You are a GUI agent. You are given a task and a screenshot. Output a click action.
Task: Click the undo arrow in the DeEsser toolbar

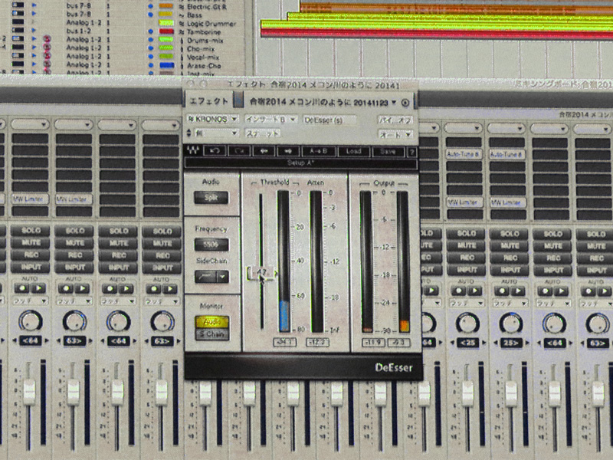pos(215,151)
